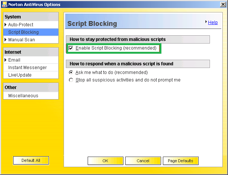The height and width of the screenshot is (175, 228).
Task: Select Ask me what to do option
Action: tap(71, 72)
